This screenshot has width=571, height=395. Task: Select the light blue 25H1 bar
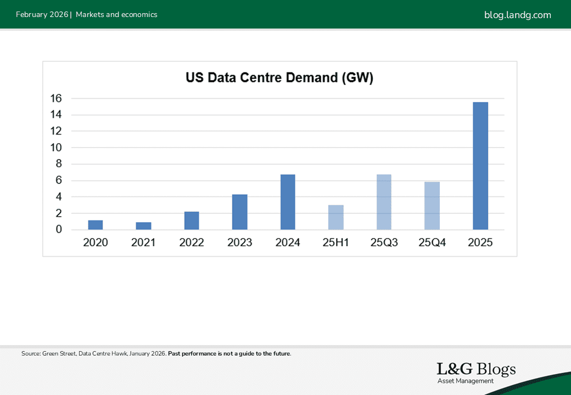coord(335,217)
